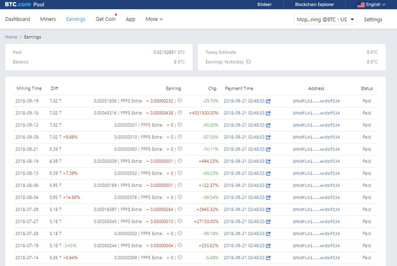
Task: Open the App menu item
Action: [130, 19]
